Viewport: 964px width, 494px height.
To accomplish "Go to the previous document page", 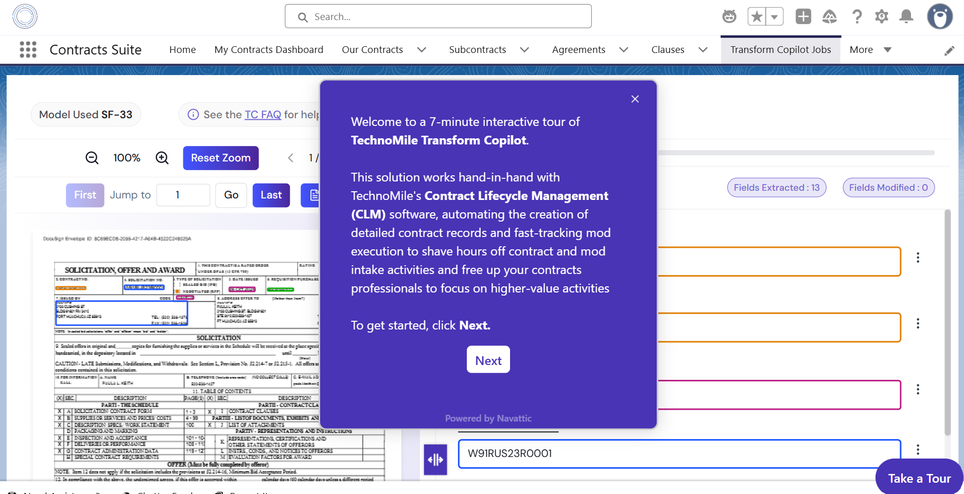I will (x=291, y=158).
